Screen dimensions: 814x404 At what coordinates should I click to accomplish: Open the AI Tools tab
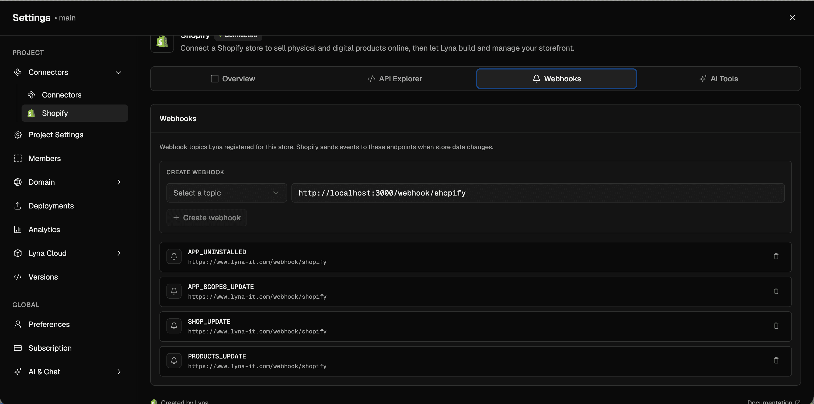719,79
